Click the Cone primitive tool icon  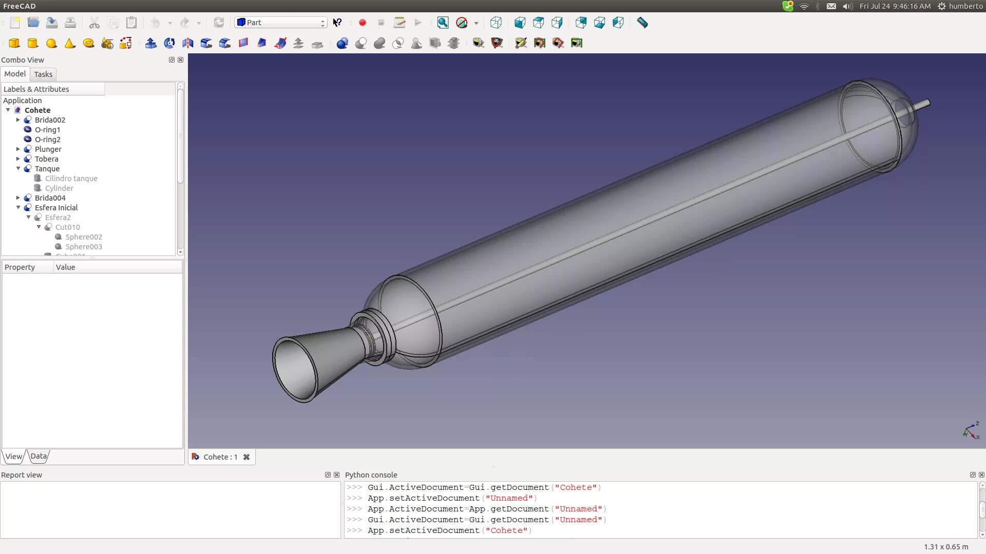coord(70,43)
